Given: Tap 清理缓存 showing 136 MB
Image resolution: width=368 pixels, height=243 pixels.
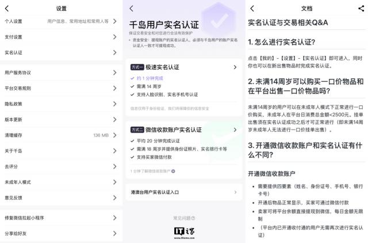Looking at the screenshot, I should [61, 135].
